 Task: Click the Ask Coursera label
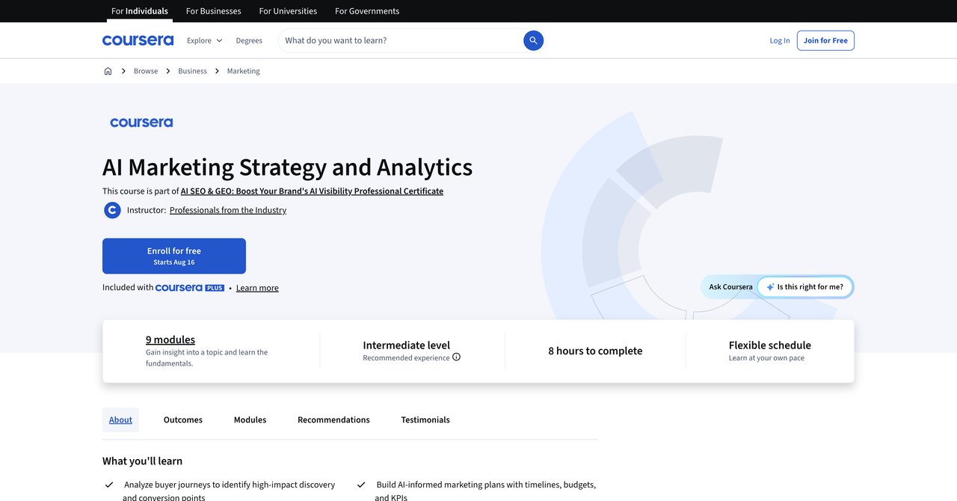(x=731, y=287)
